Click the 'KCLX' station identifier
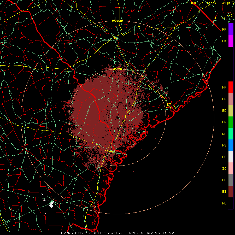 [134, 233]
